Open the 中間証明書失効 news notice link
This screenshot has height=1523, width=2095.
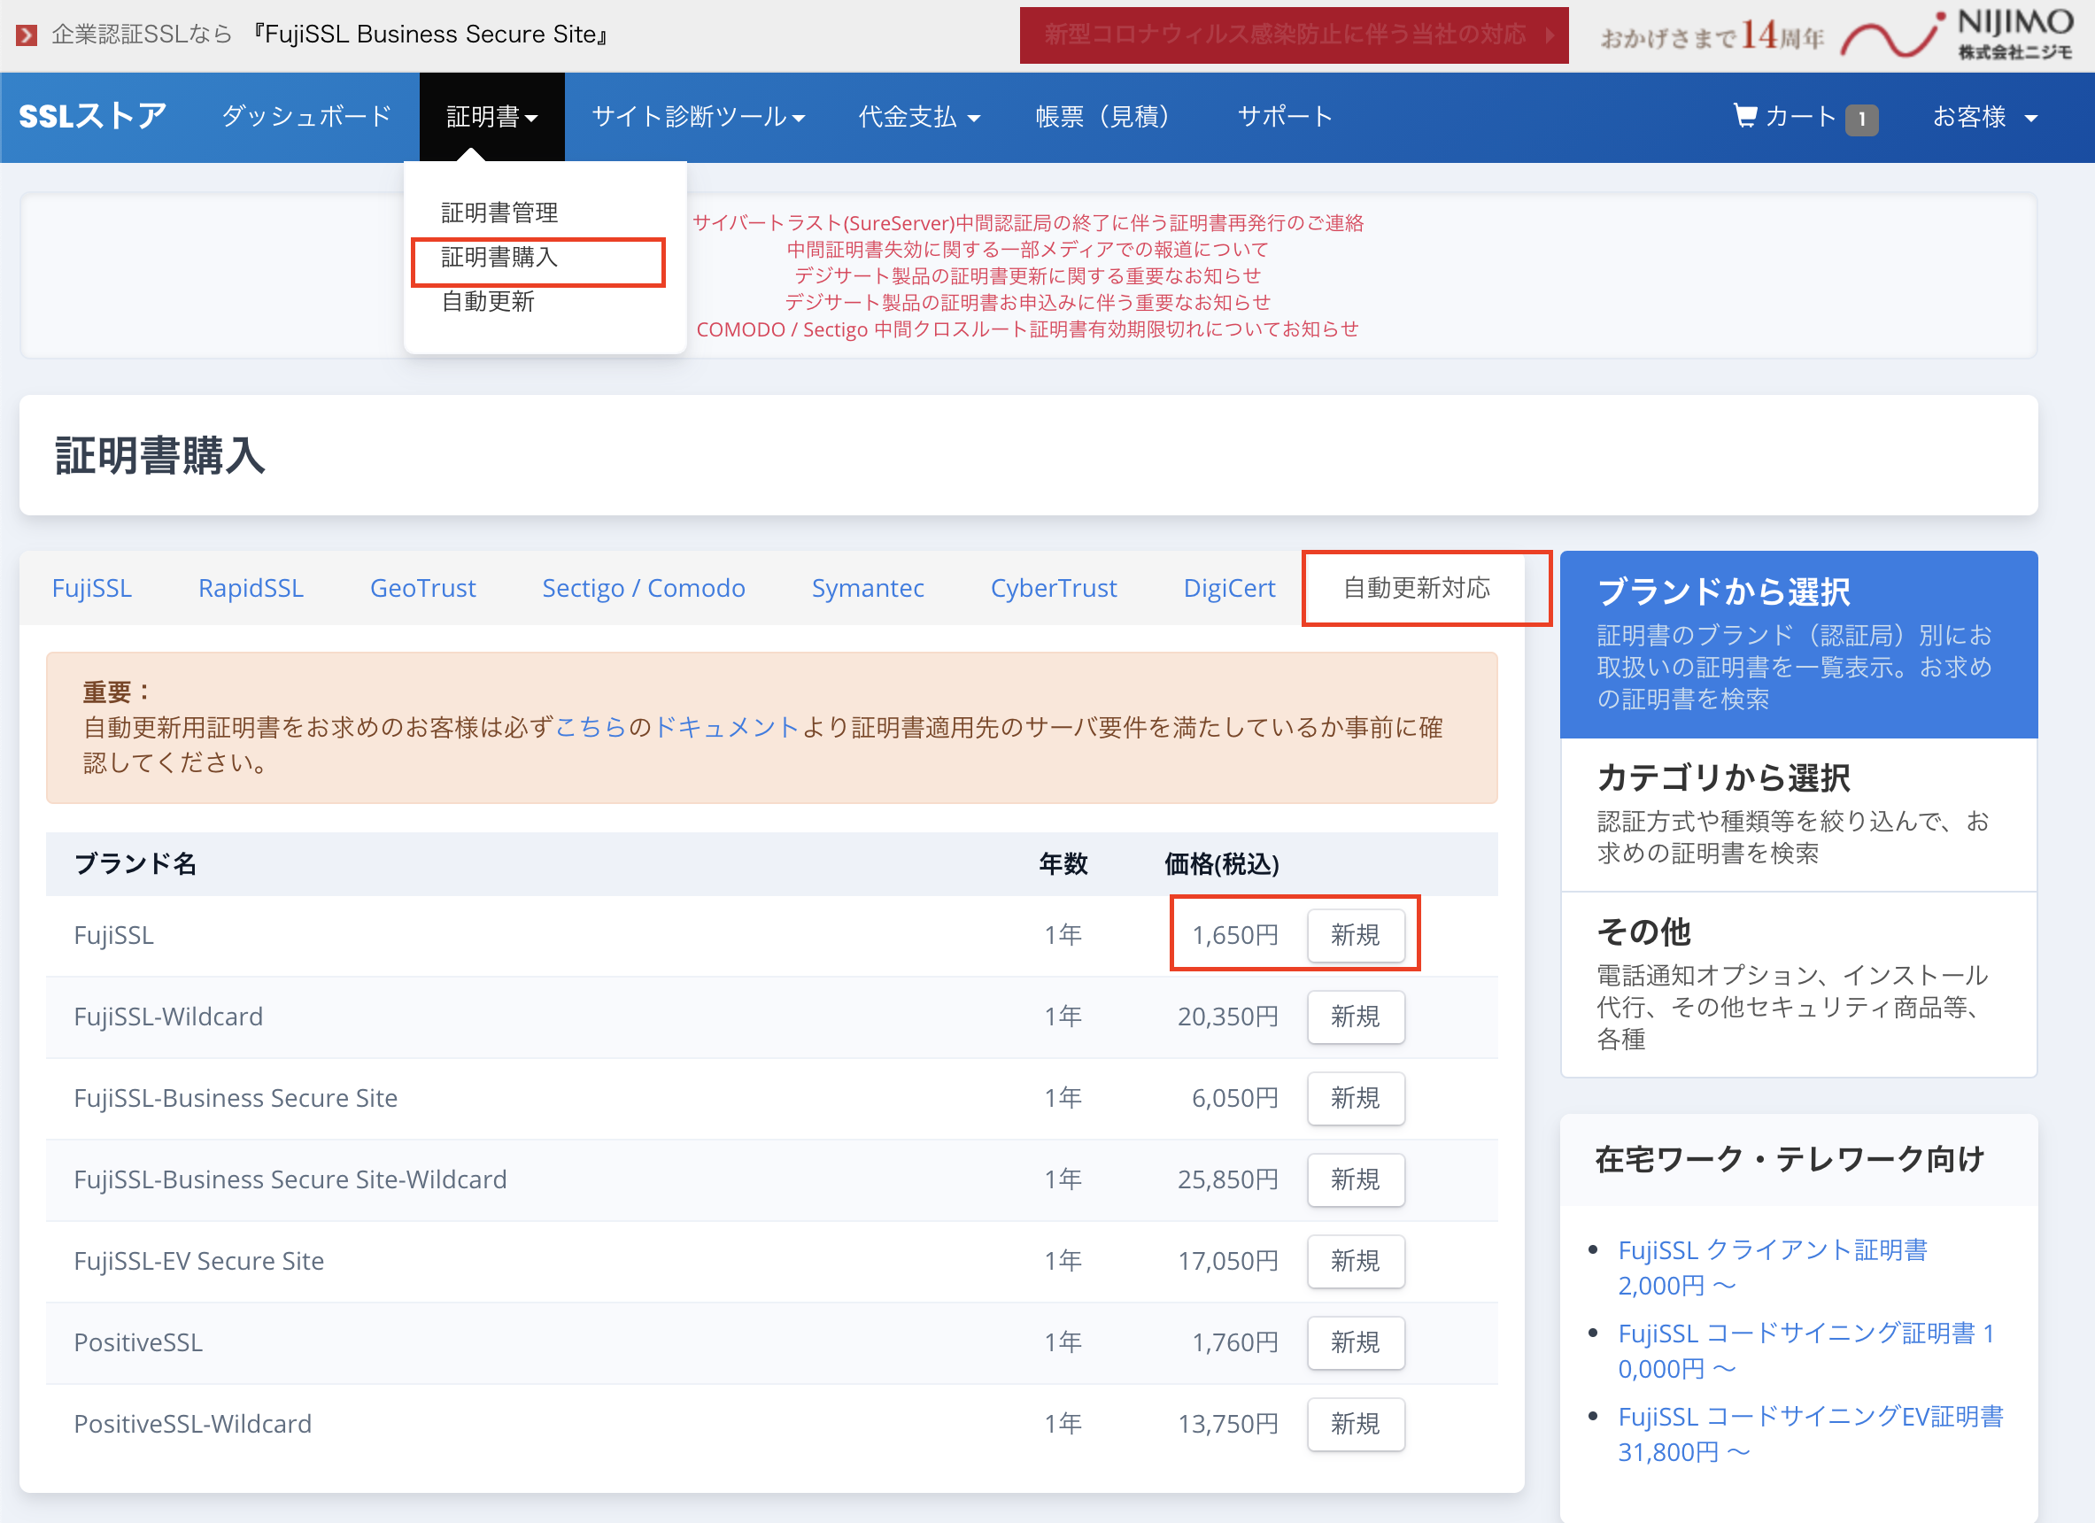click(1028, 250)
